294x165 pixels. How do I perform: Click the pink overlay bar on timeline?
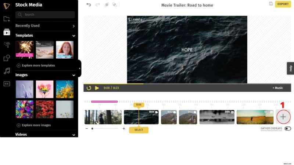[x=104, y=102]
